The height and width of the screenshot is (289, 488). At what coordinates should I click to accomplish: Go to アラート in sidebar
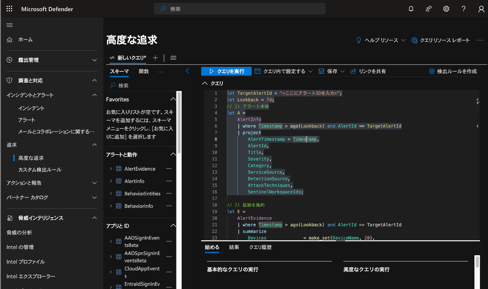point(27,120)
